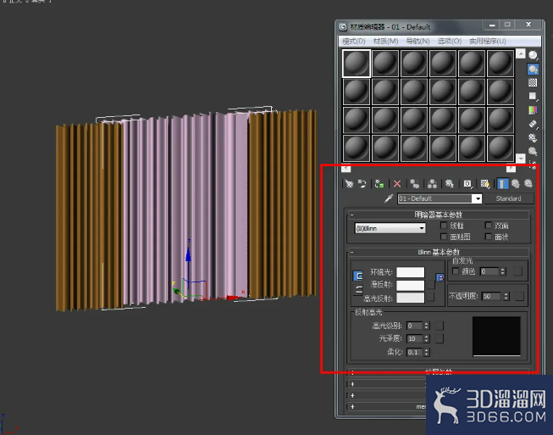The height and width of the screenshot is (435, 553).
Task: Open the 选项(O) menu
Action: (450, 42)
